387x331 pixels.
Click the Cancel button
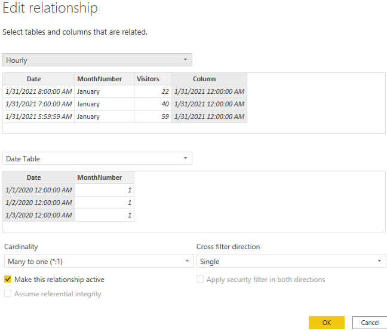click(x=370, y=323)
